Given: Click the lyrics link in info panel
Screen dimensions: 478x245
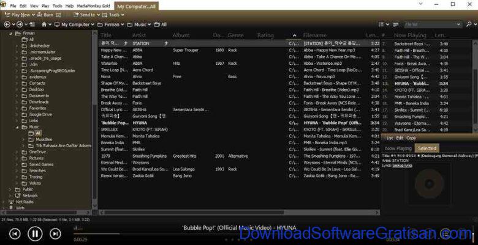Looking at the screenshot, I should [x=403, y=166].
